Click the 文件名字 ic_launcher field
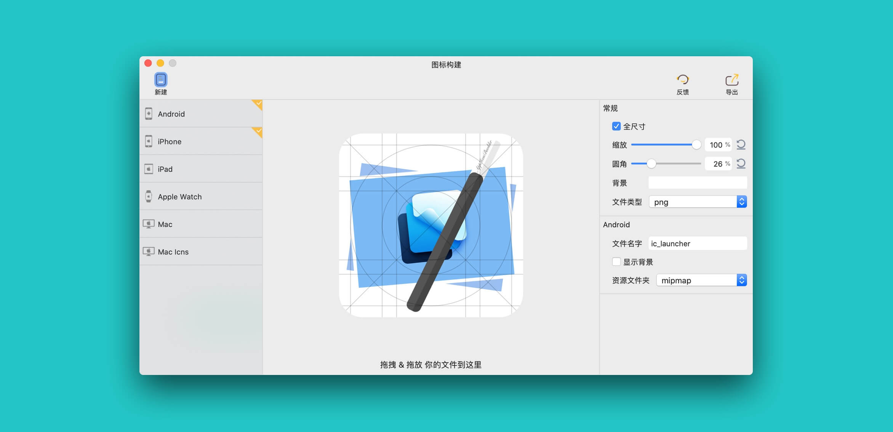The height and width of the screenshot is (432, 893). [698, 243]
